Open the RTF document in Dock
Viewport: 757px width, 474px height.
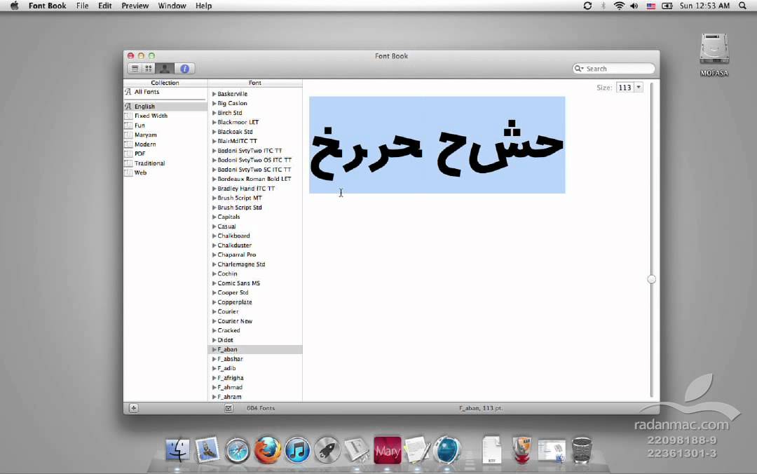pos(491,450)
